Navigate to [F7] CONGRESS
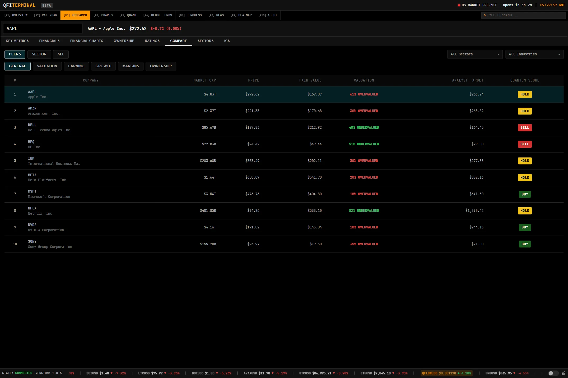The height and width of the screenshot is (378, 568). (190, 15)
